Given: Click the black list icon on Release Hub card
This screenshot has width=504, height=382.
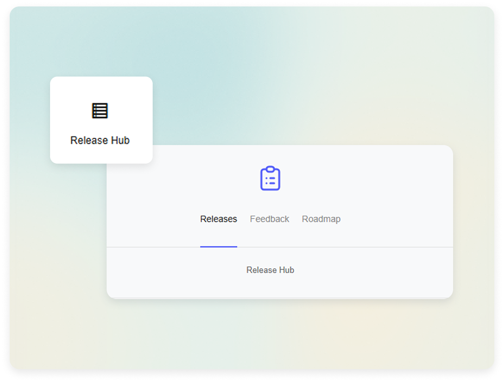Looking at the screenshot, I should (x=100, y=110).
